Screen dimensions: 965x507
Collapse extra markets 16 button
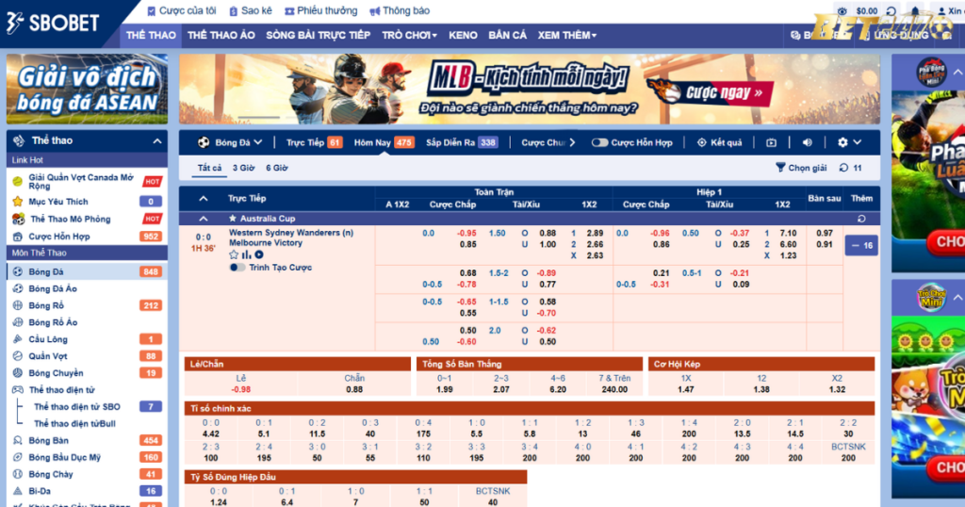pos(861,246)
